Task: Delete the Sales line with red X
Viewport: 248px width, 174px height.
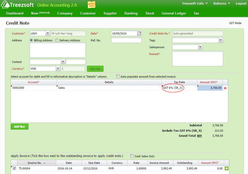Action: tap(225, 88)
